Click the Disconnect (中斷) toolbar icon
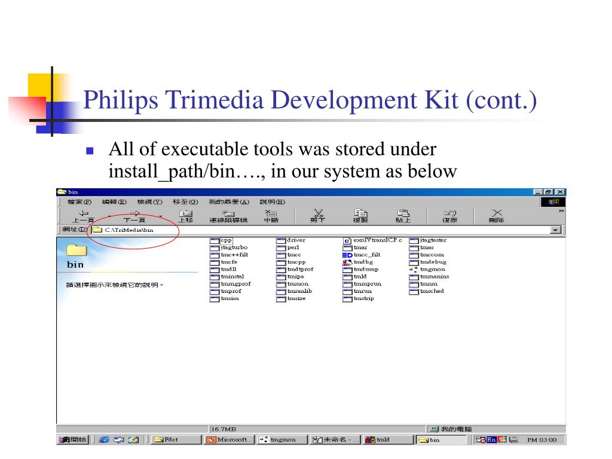Screen dimensions: 612x459 [x=271, y=216]
